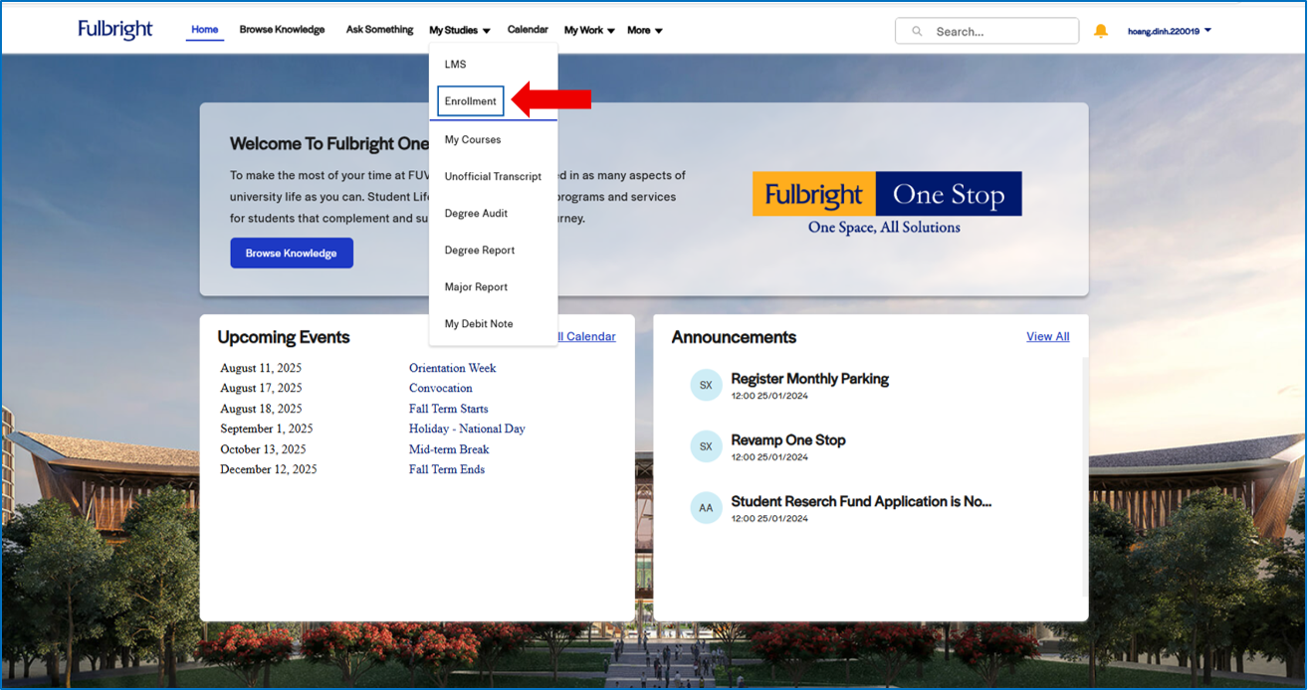Screen dimensions: 1309x690
Task: Open Browse Knowledge in the navigation bar
Action: [x=282, y=30]
